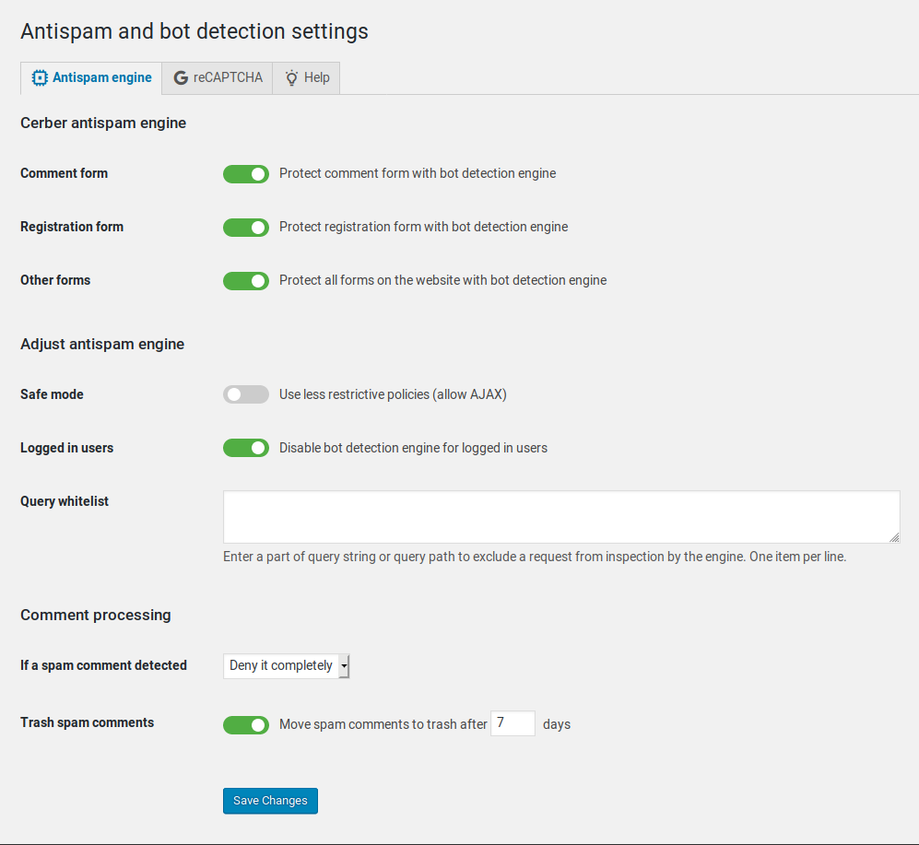The width and height of the screenshot is (919, 845).
Task: Click the Google reCAPTCHA logo icon
Action: (x=181, y=78)
